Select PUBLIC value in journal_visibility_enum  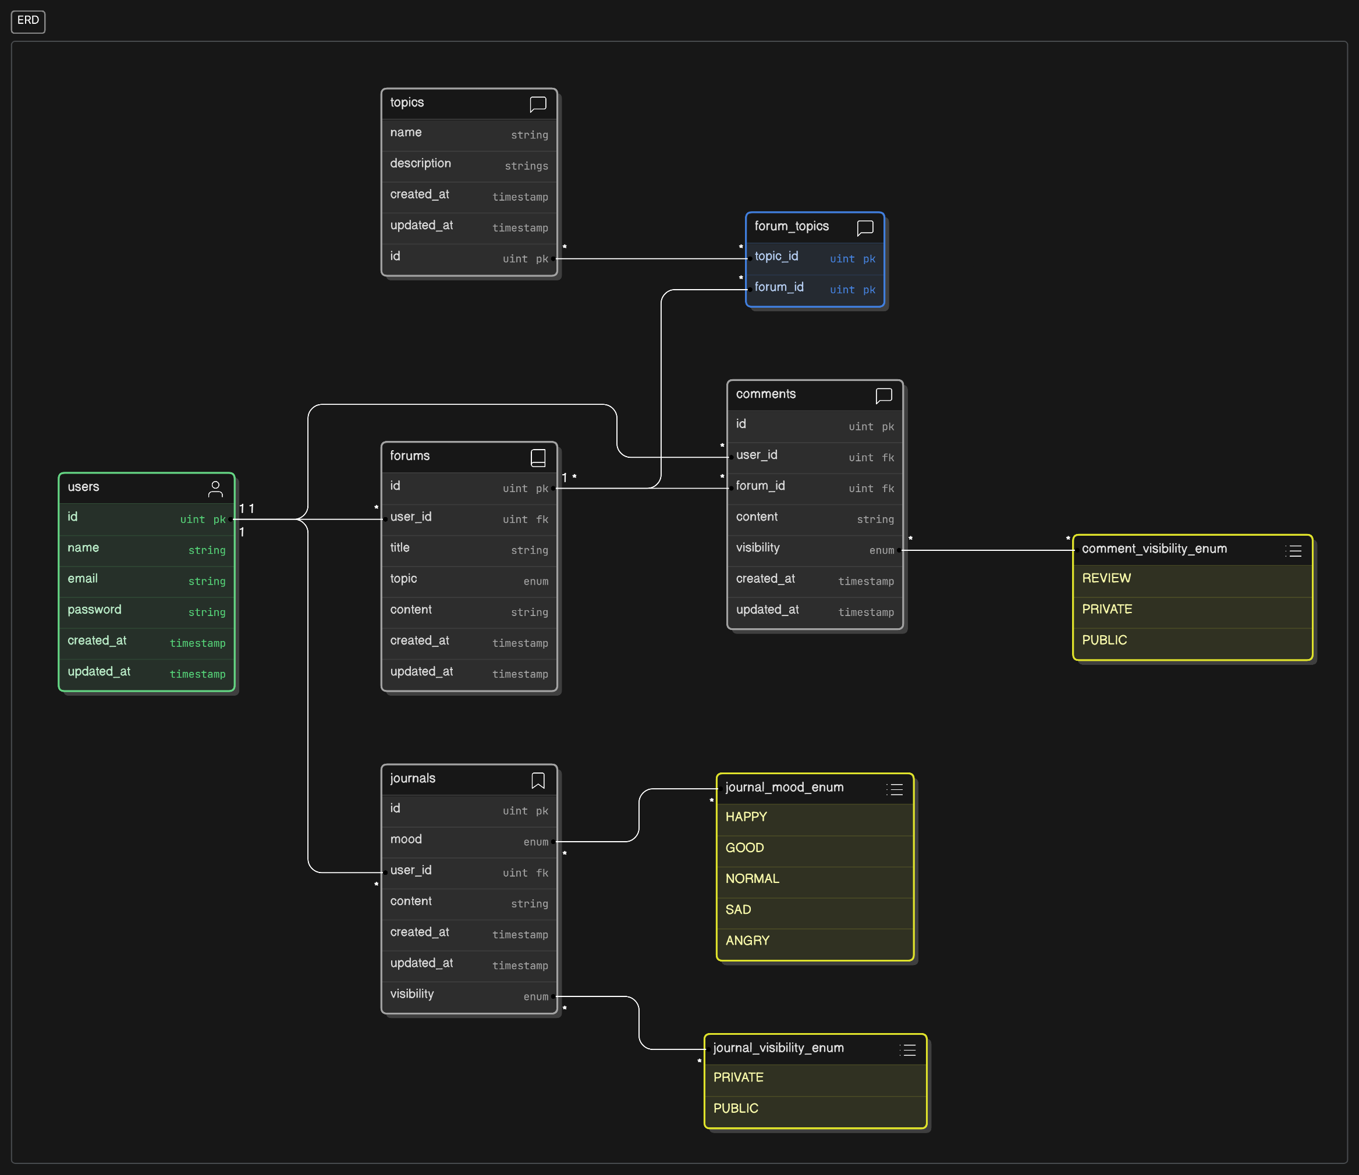click(815, 1109)
